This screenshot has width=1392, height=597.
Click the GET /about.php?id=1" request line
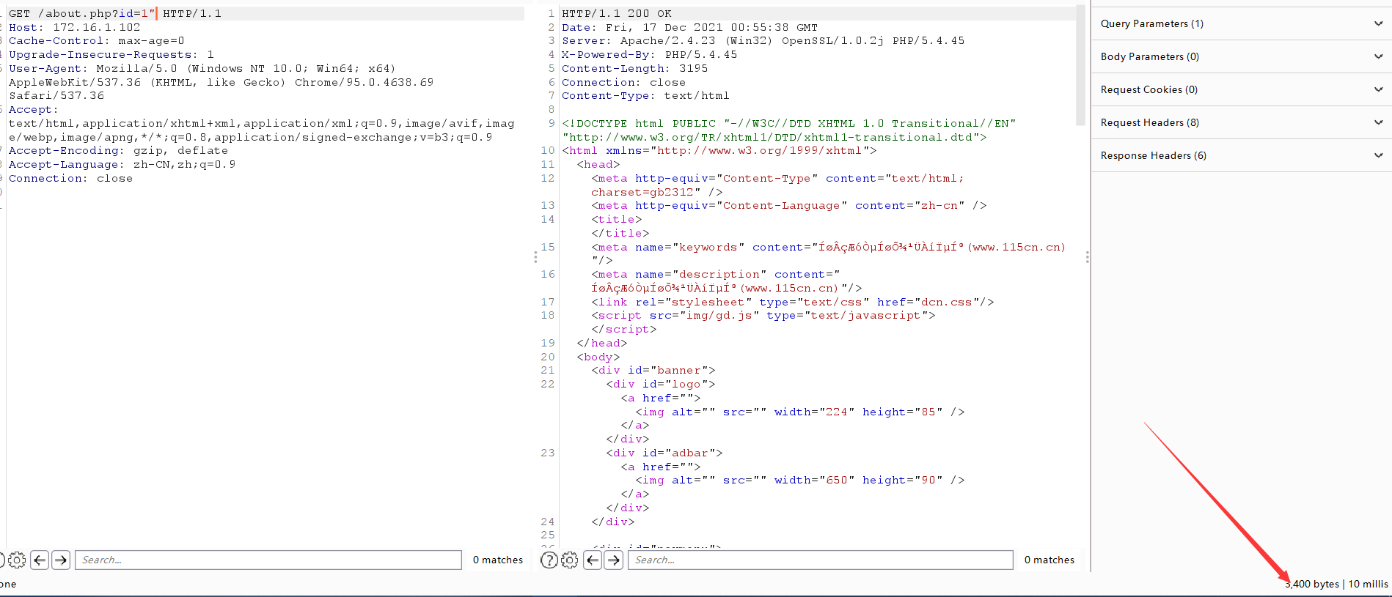point(115,13)
